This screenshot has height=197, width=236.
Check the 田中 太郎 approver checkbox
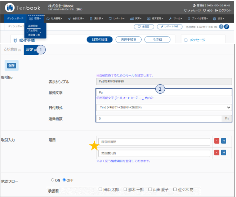click(100, 189)
